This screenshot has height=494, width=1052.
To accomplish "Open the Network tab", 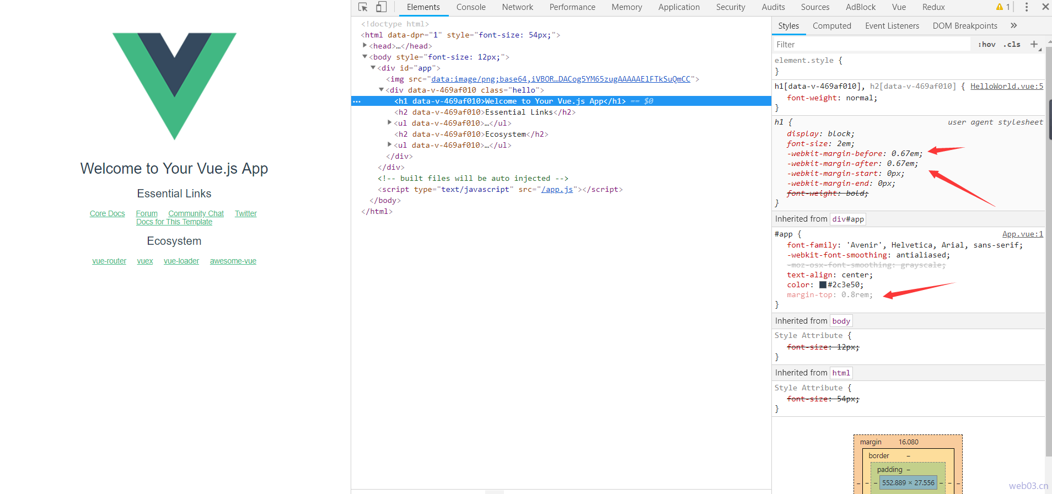I will click(x=517, y=7).
